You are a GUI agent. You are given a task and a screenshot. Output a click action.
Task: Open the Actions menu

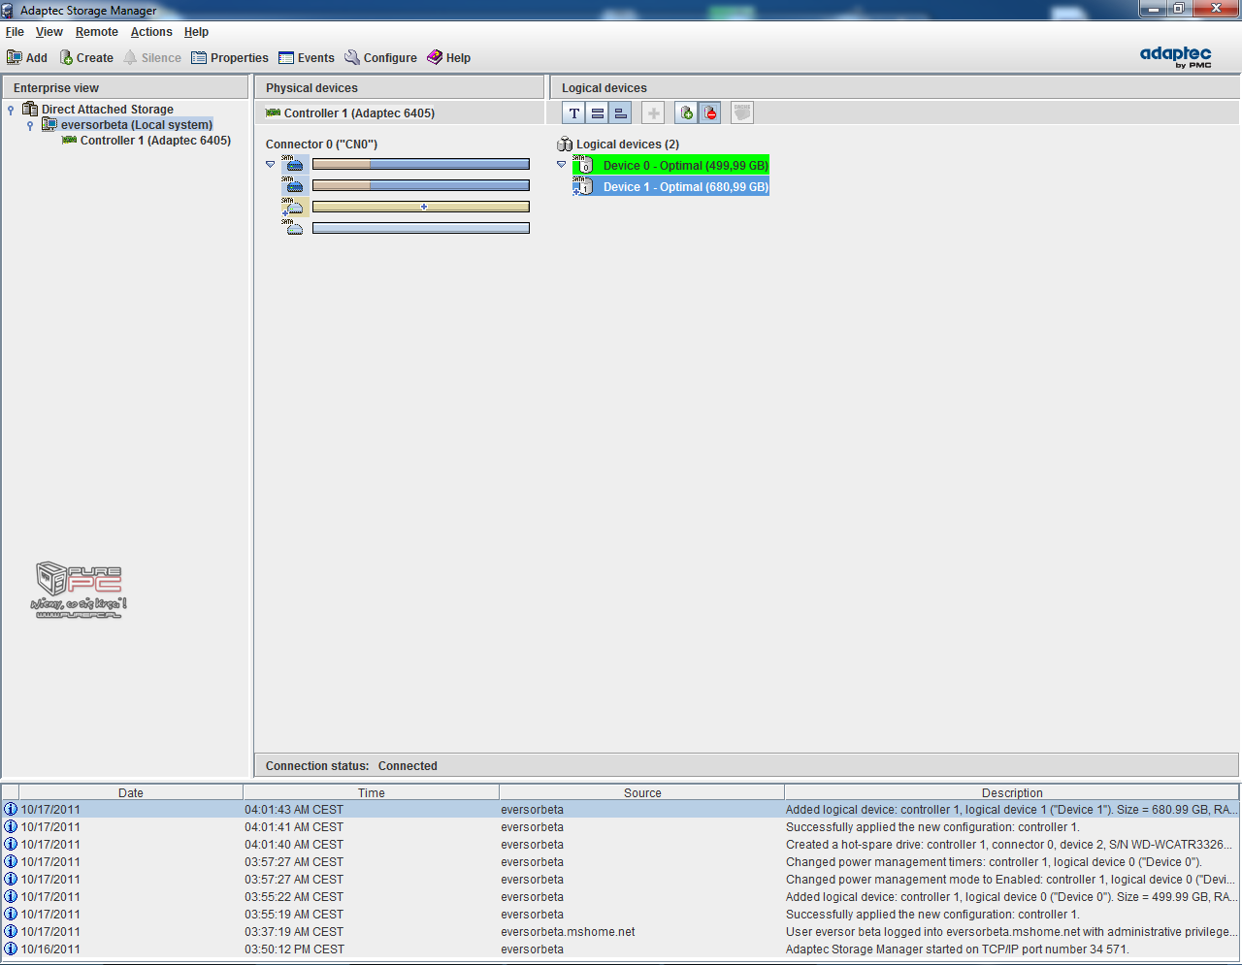(151, 32)
